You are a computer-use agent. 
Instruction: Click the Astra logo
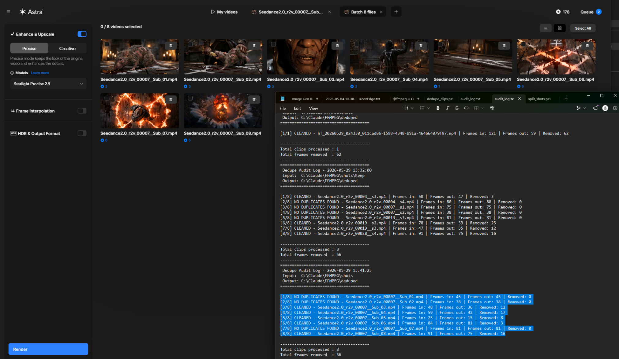click(31, 12)
